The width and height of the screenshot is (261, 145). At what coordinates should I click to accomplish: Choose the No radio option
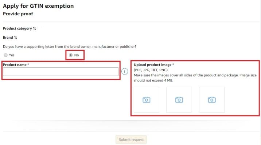click(x=71, y=55)
